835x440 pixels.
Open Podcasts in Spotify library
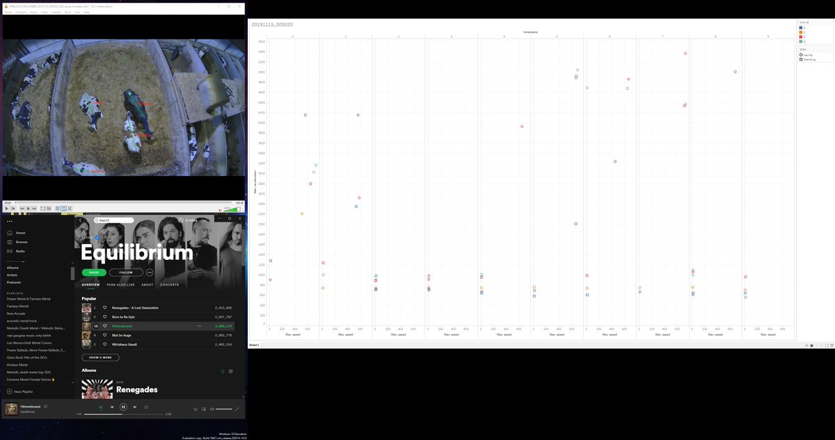tap(14, 282)
